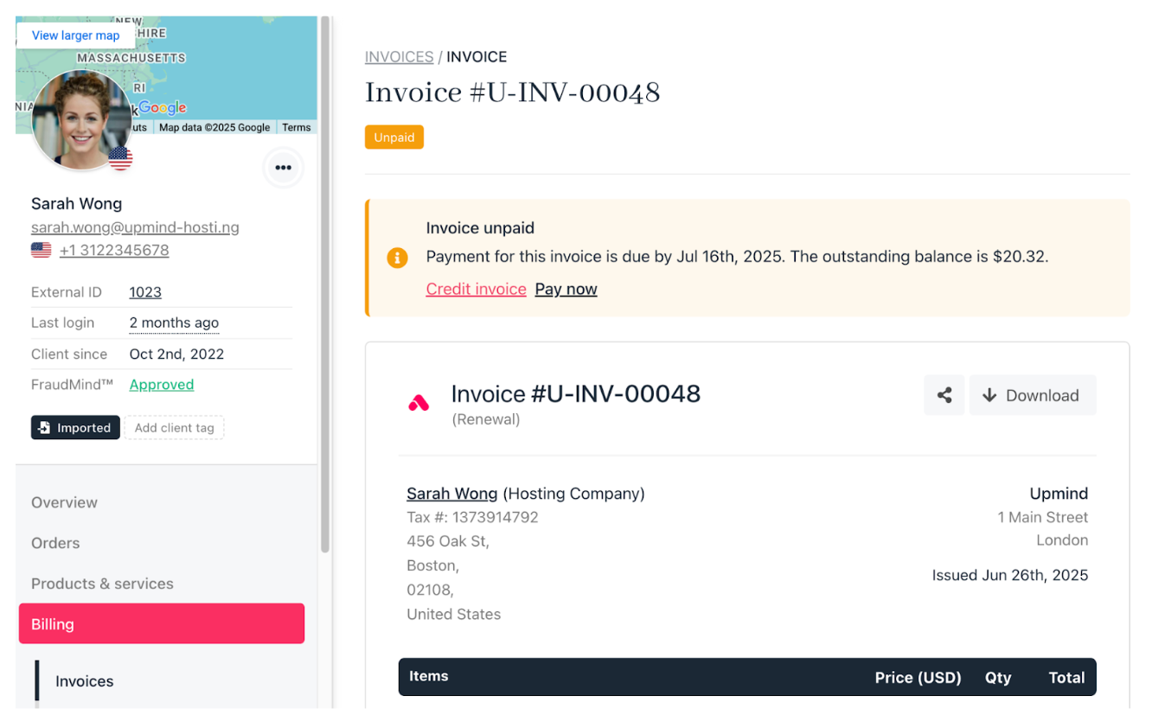Collapse the Billing sidebar section
Screen dimensions: 1152x709
(162, 623)
